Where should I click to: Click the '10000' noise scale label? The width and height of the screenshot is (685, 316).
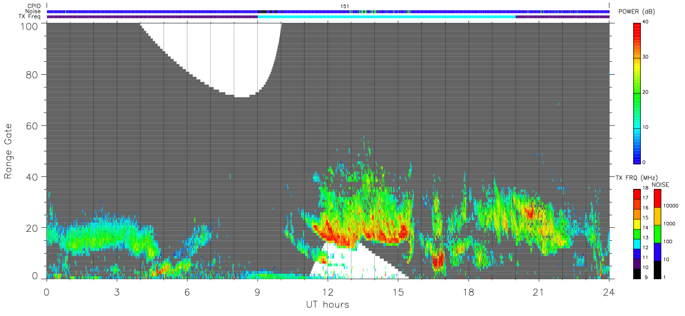click(x=670, y=207)
